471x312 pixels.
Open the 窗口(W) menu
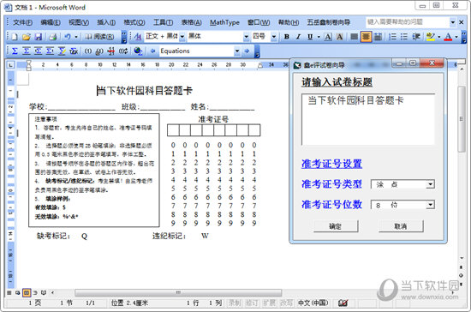coord(259,22)
